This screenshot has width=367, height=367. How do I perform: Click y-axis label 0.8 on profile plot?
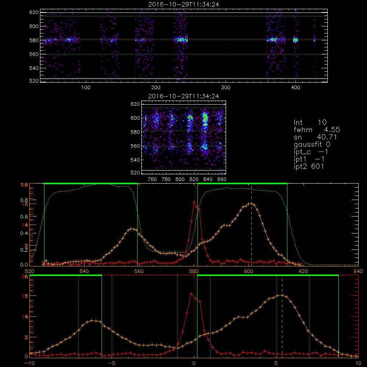point(24,200)
